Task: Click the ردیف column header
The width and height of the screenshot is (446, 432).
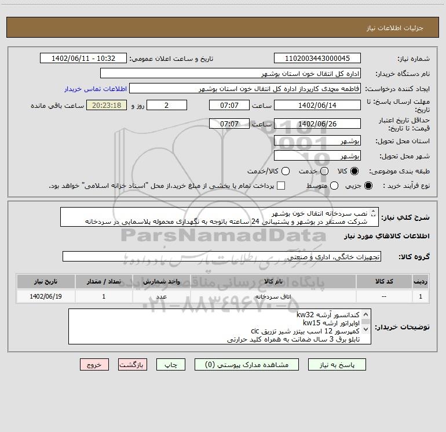Action: tap(421, 281)
